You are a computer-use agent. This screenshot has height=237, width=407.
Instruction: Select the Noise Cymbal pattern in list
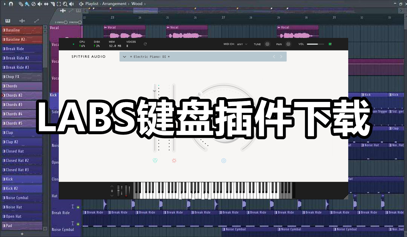(x=22, y=198)
